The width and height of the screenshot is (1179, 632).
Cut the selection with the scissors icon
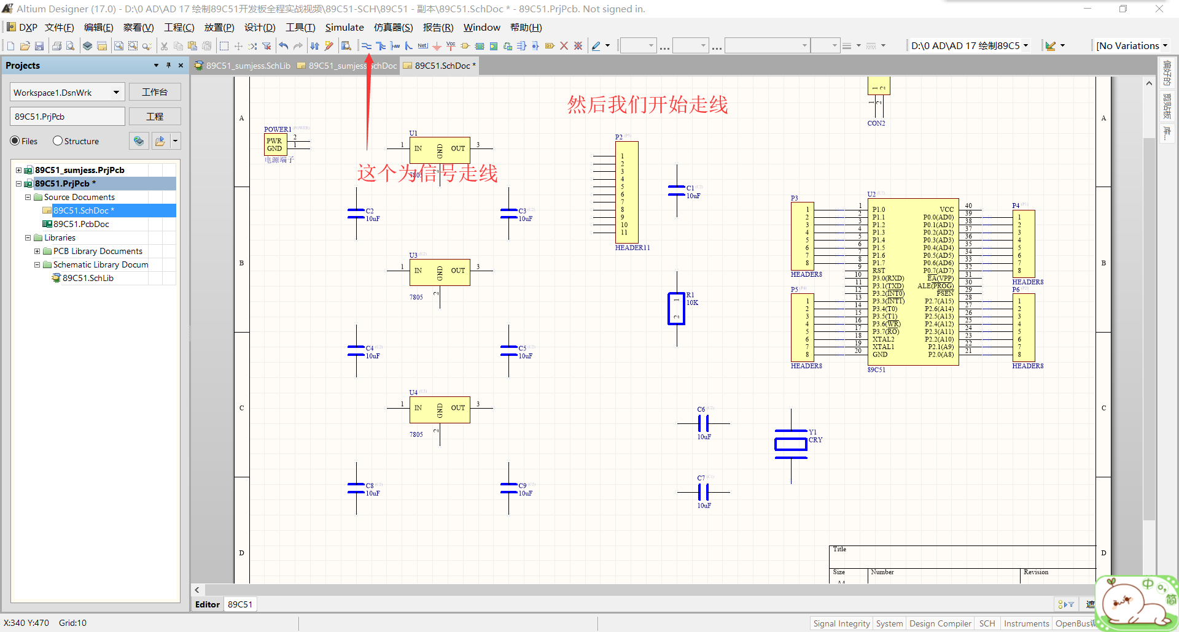point(164,46)
